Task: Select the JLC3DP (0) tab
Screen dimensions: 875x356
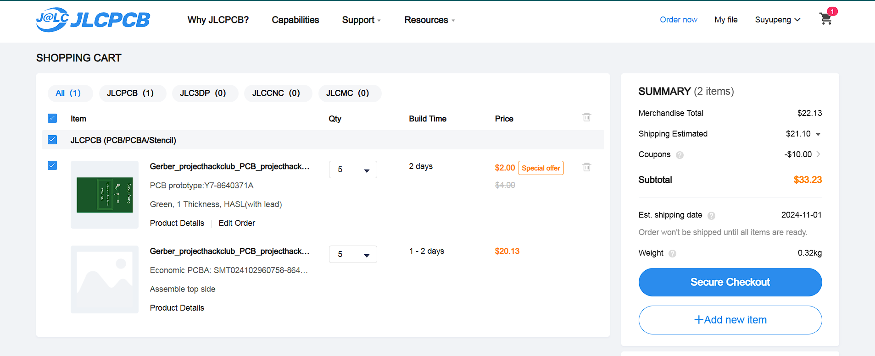Action: pyautogui.click(x=205, y=93)
